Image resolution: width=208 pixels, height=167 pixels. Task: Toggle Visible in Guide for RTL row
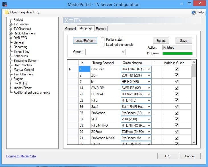tap(176, 100)
